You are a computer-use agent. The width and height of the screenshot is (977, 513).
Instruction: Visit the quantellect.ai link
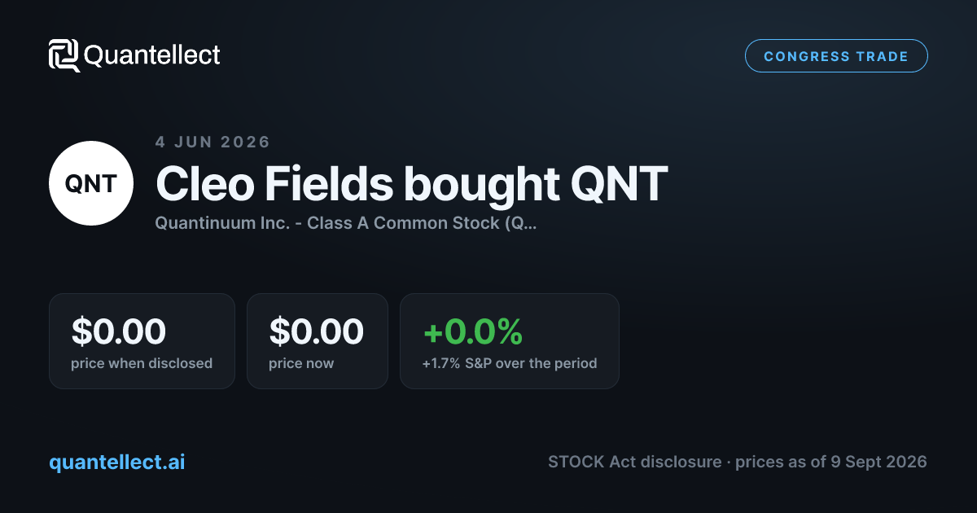[117, 463]
